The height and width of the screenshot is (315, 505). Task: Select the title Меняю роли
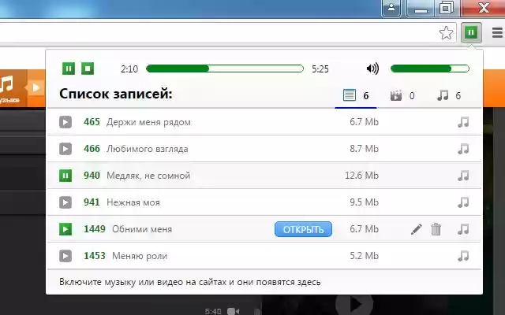pyautogui.click(x=140, y=256)
